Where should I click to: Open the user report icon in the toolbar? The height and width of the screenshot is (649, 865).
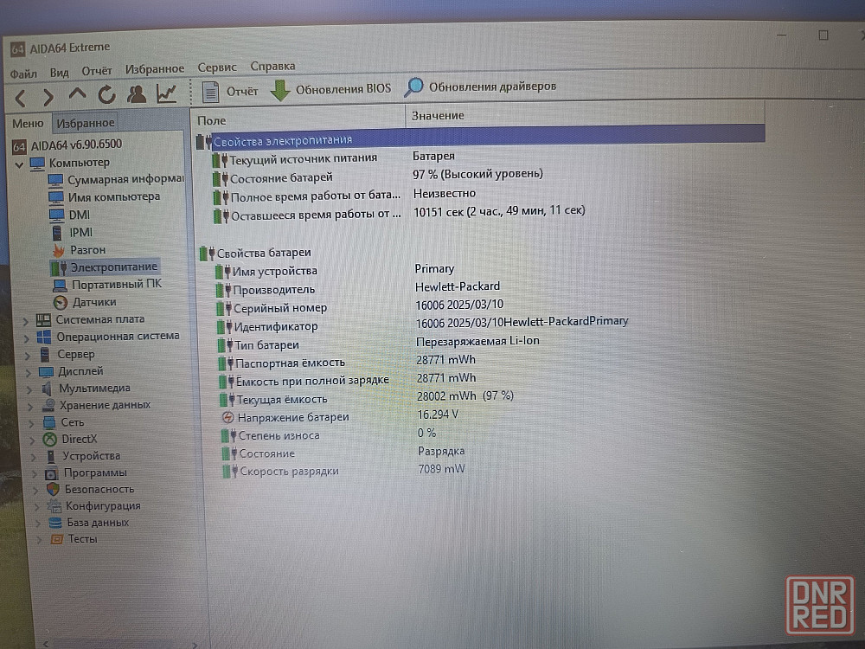[x=137, y=93]
